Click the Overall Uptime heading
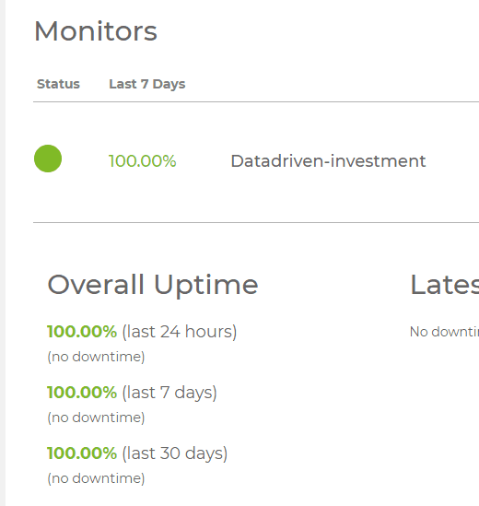 [153, 286]
